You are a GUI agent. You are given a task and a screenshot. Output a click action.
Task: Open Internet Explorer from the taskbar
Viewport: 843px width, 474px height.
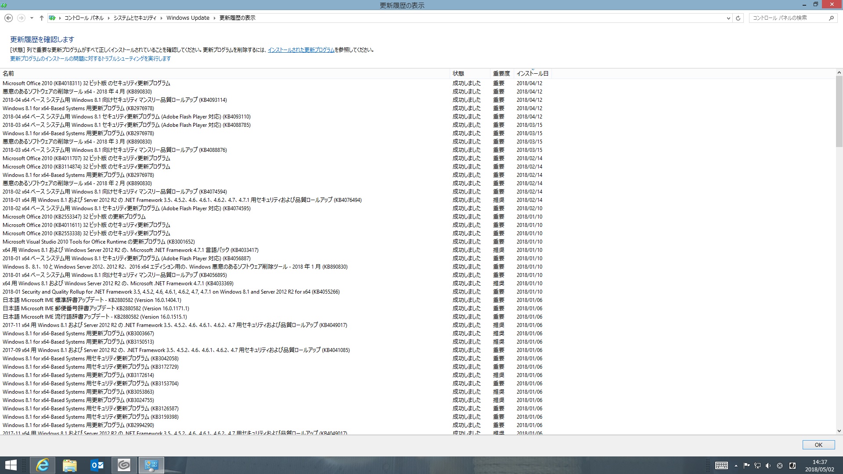(43, 465)
